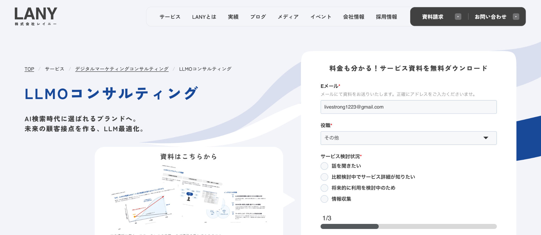This screenshot has height=235, width=541.
Task: Select the 話を聞きたい radio option
Action: pos(324,166)
